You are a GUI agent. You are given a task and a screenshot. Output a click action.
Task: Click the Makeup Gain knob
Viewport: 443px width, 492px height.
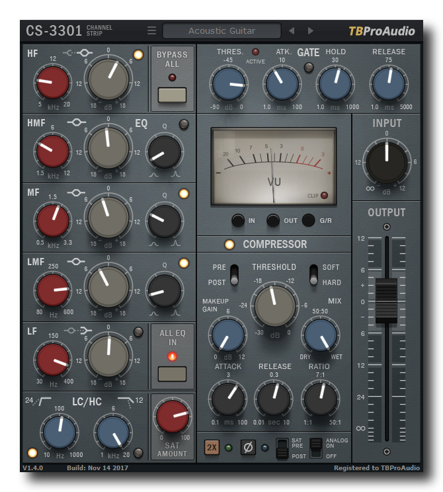[x=228, y=335]
